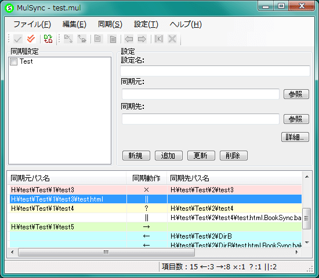The height and width of the screenshot is (278, 319).
Task: Click destination path test4¥test.html.BookSync.ba
Action: (x=236, y=218)
